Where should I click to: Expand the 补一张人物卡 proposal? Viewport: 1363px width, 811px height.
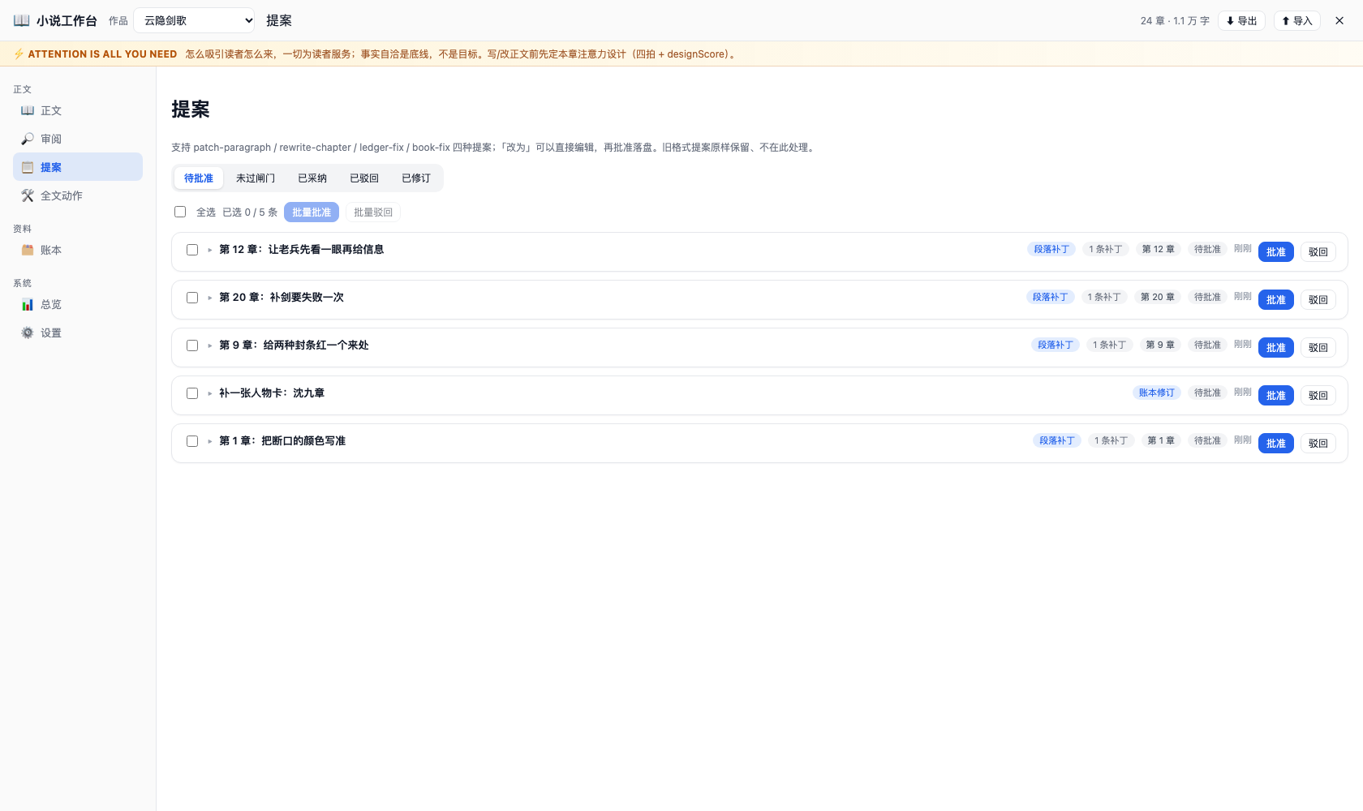210,393
